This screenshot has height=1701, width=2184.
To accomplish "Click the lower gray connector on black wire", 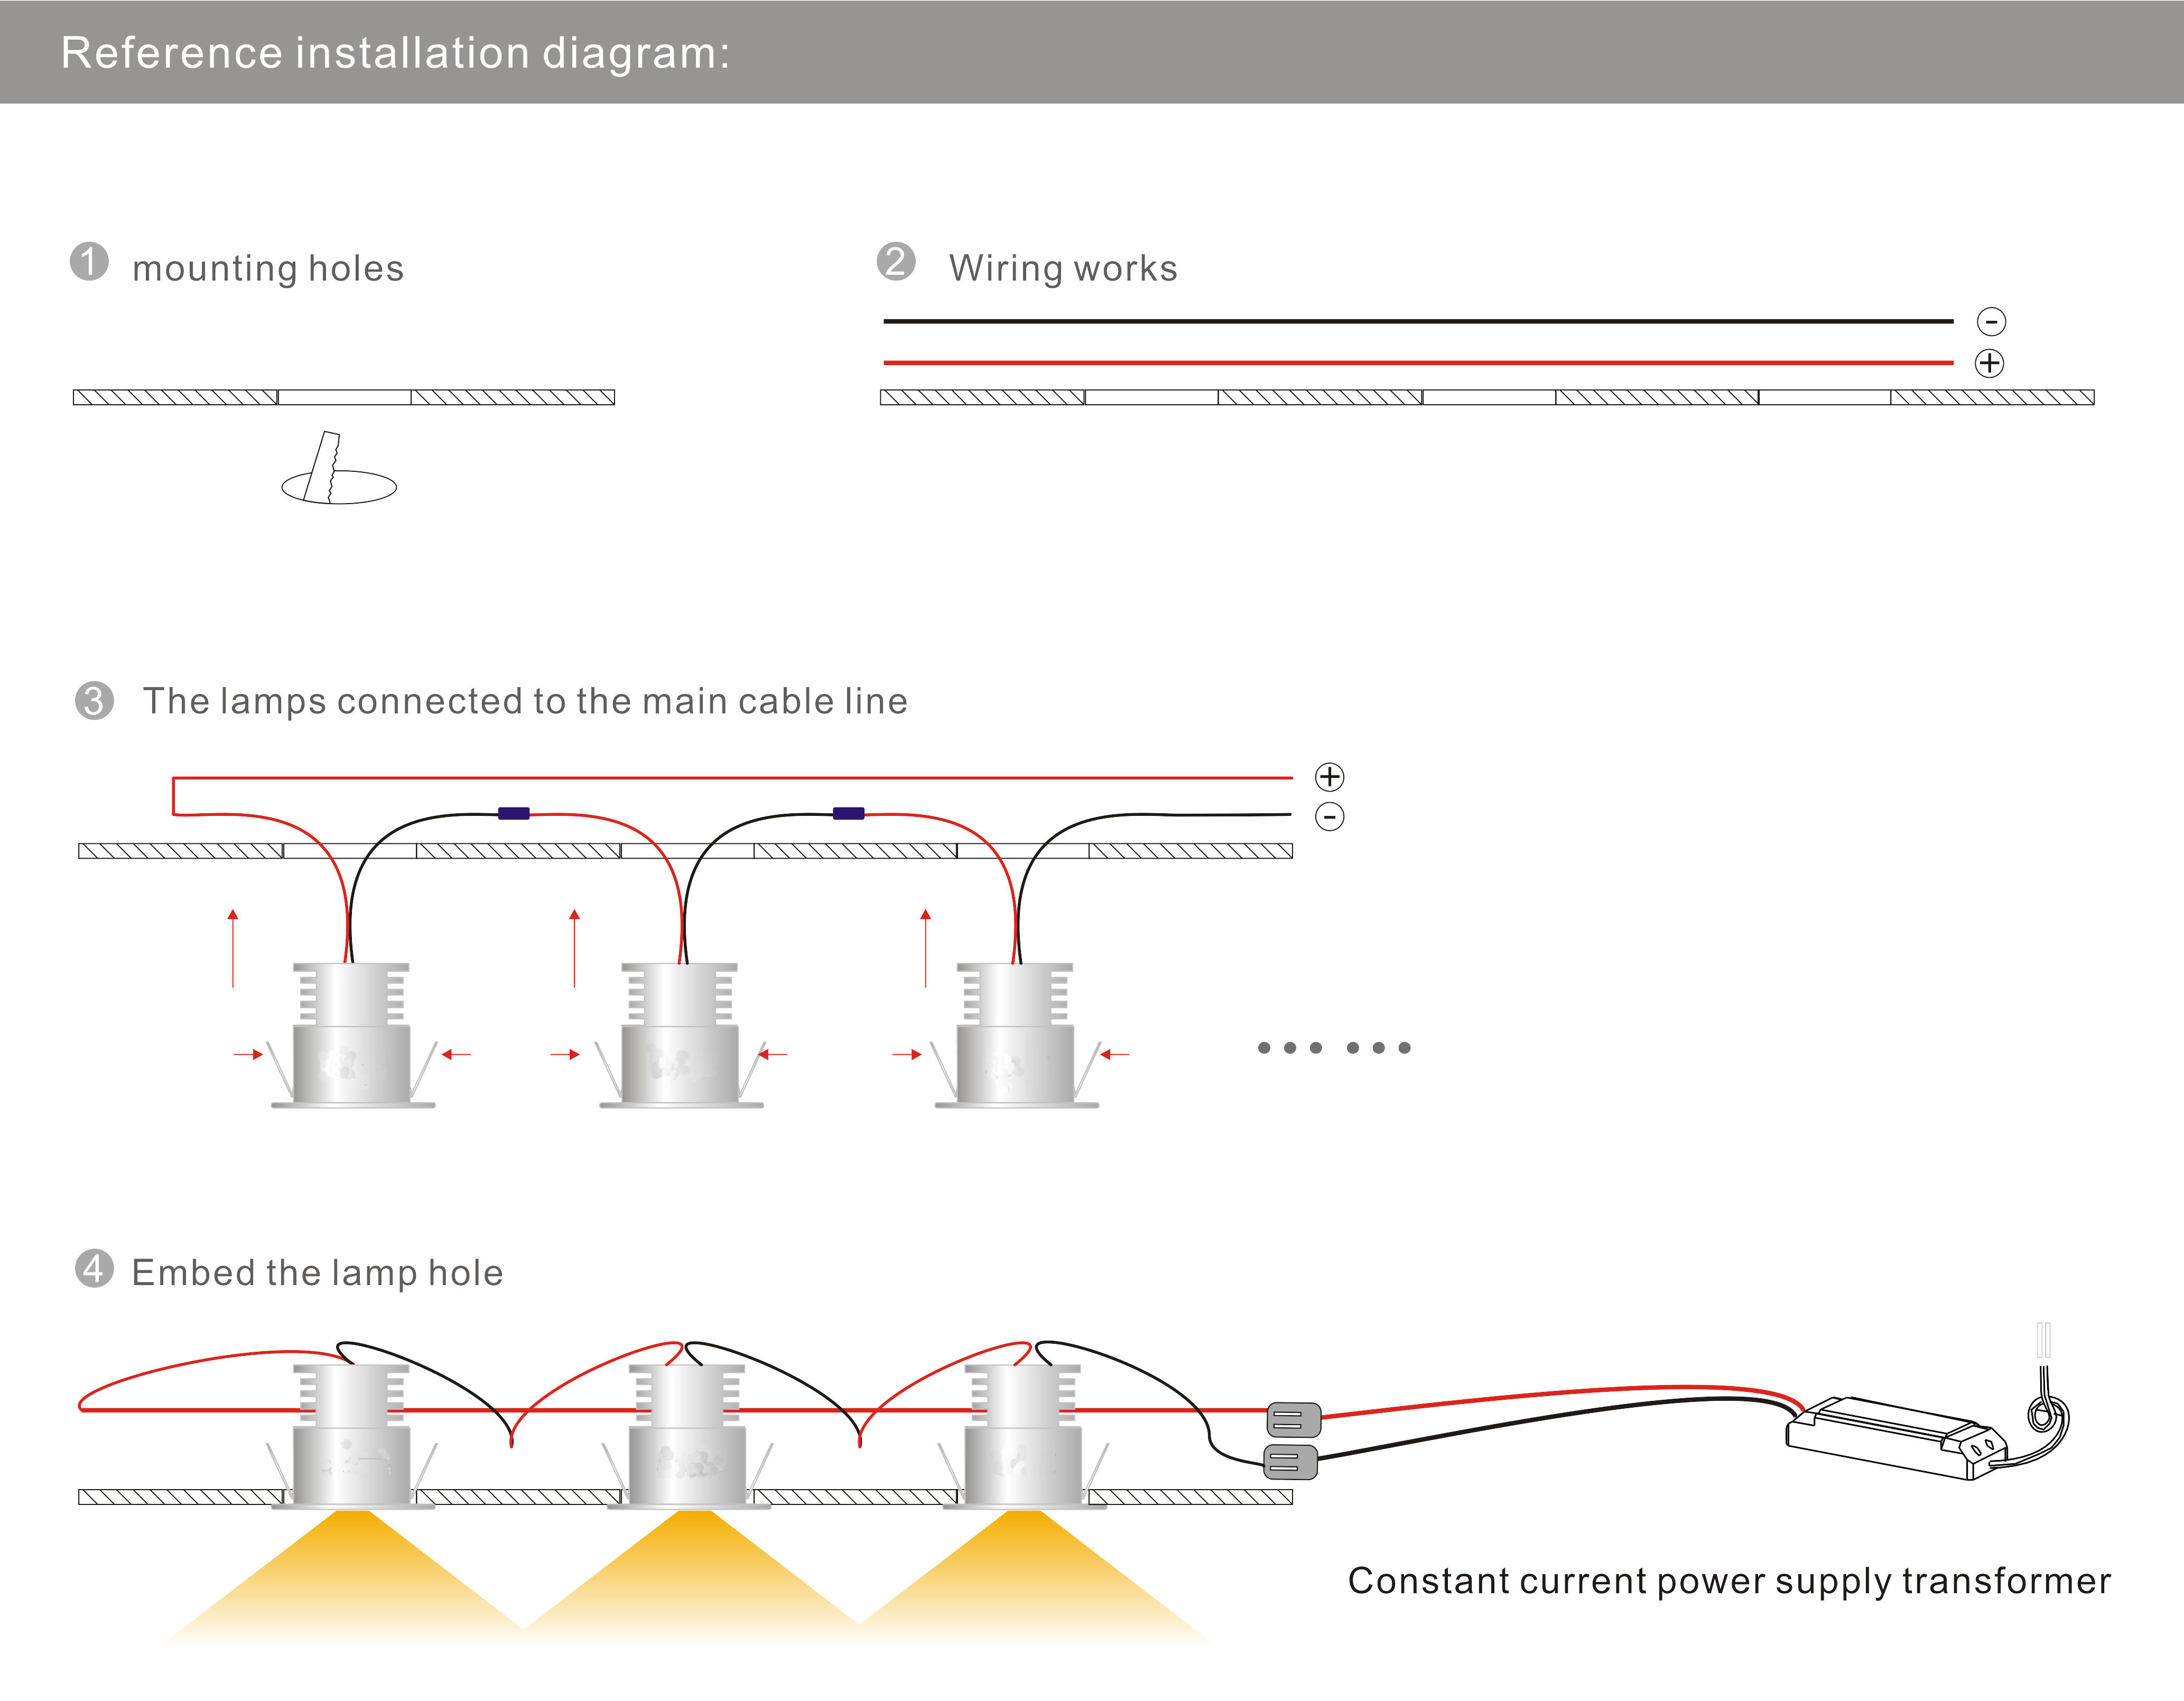I will [x=1291, y=1462].
